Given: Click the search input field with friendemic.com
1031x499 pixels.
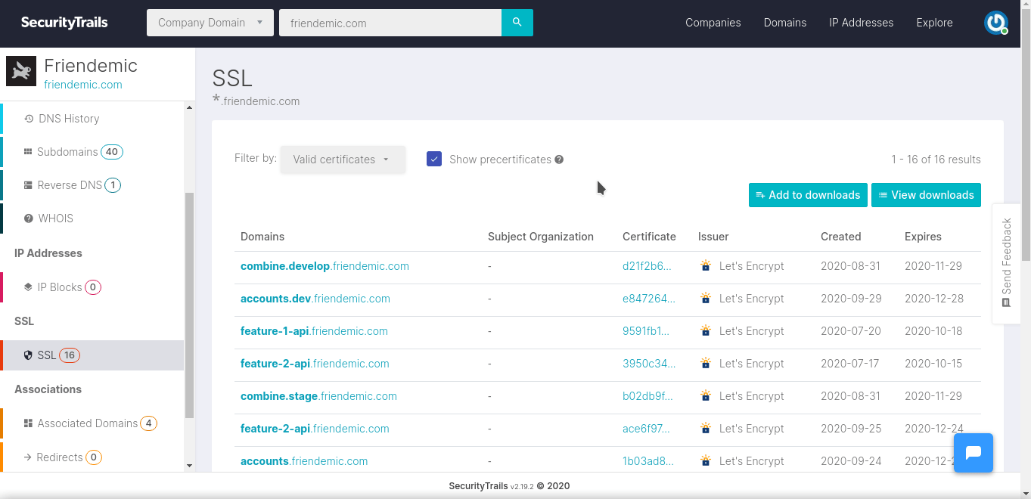Looking at the screenshot, I should (x=390, y=23).
